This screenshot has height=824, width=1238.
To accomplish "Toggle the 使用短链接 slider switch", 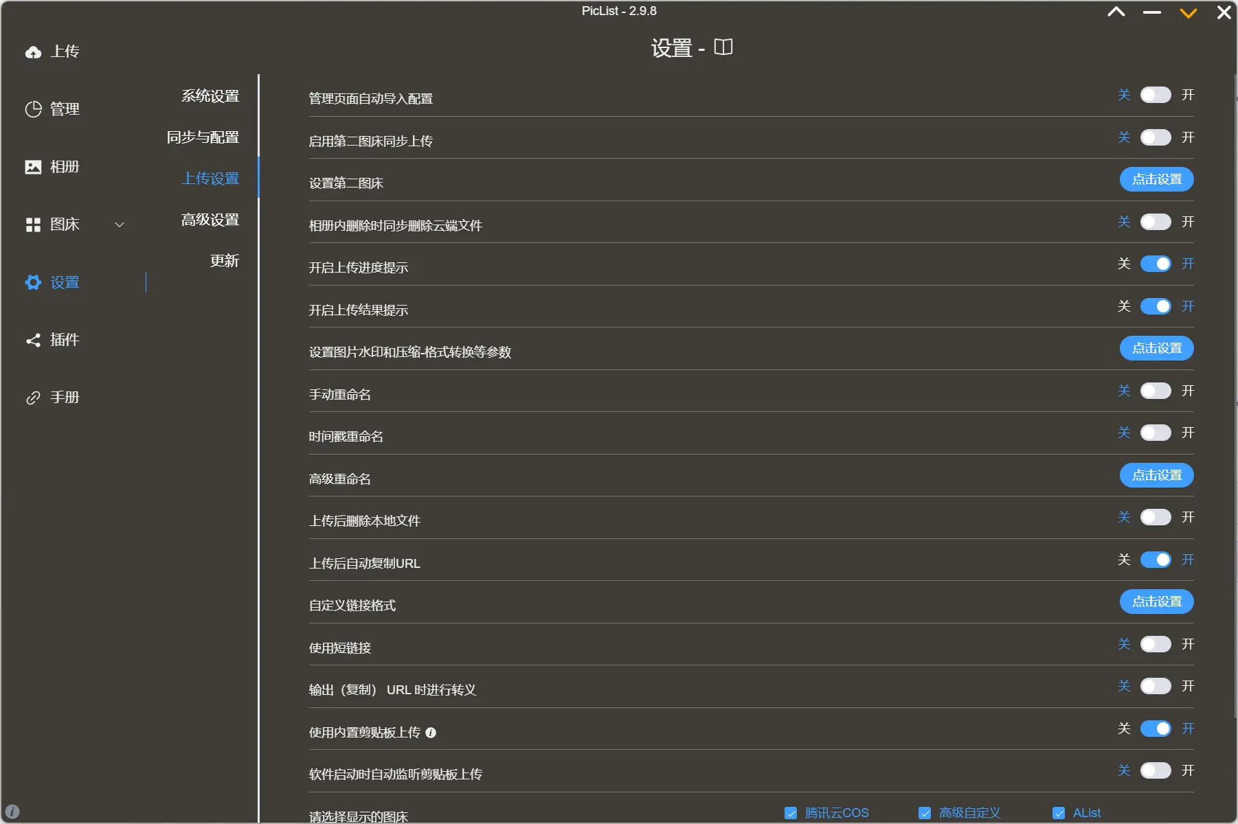I will point(1156,644).
